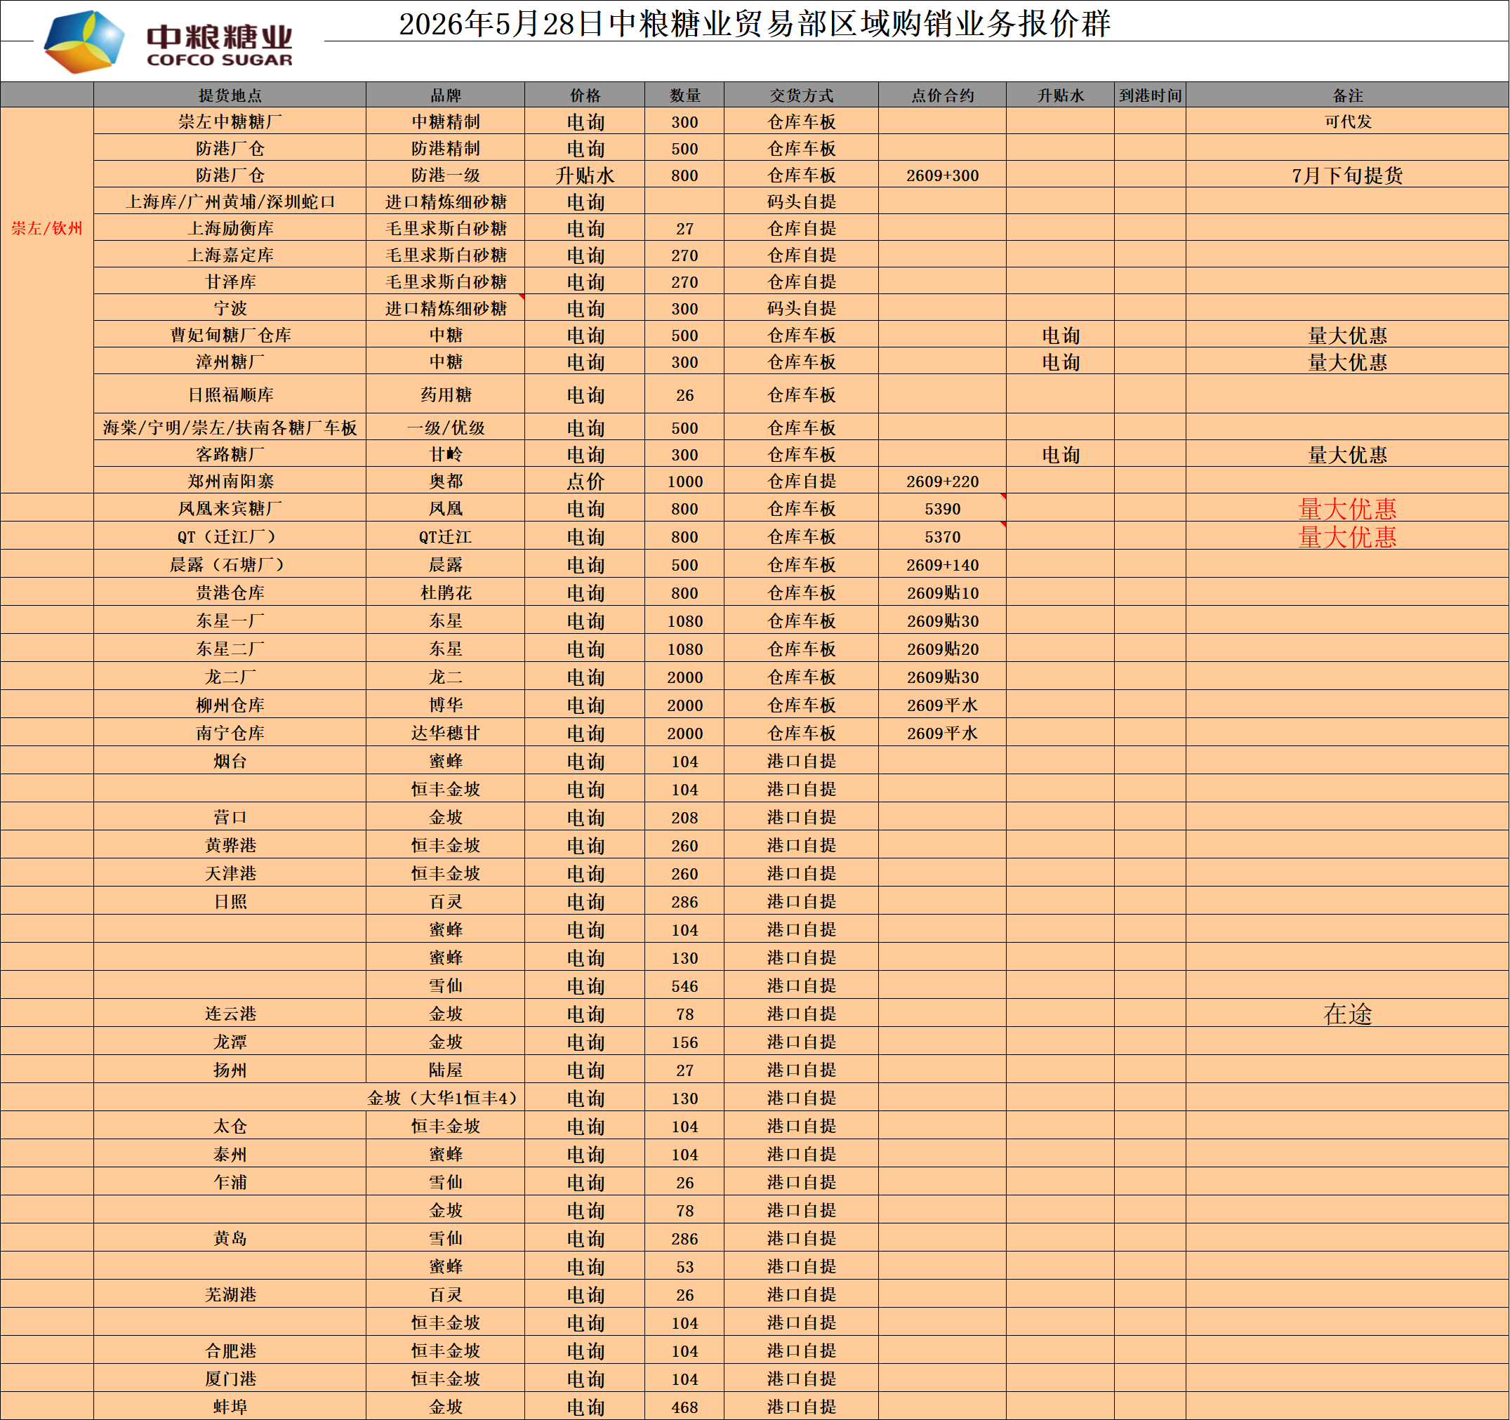Select the 蚌埠 location cell
Image resolution: width=1510 pixels, height=1420 pixels.
[230, 1407]
